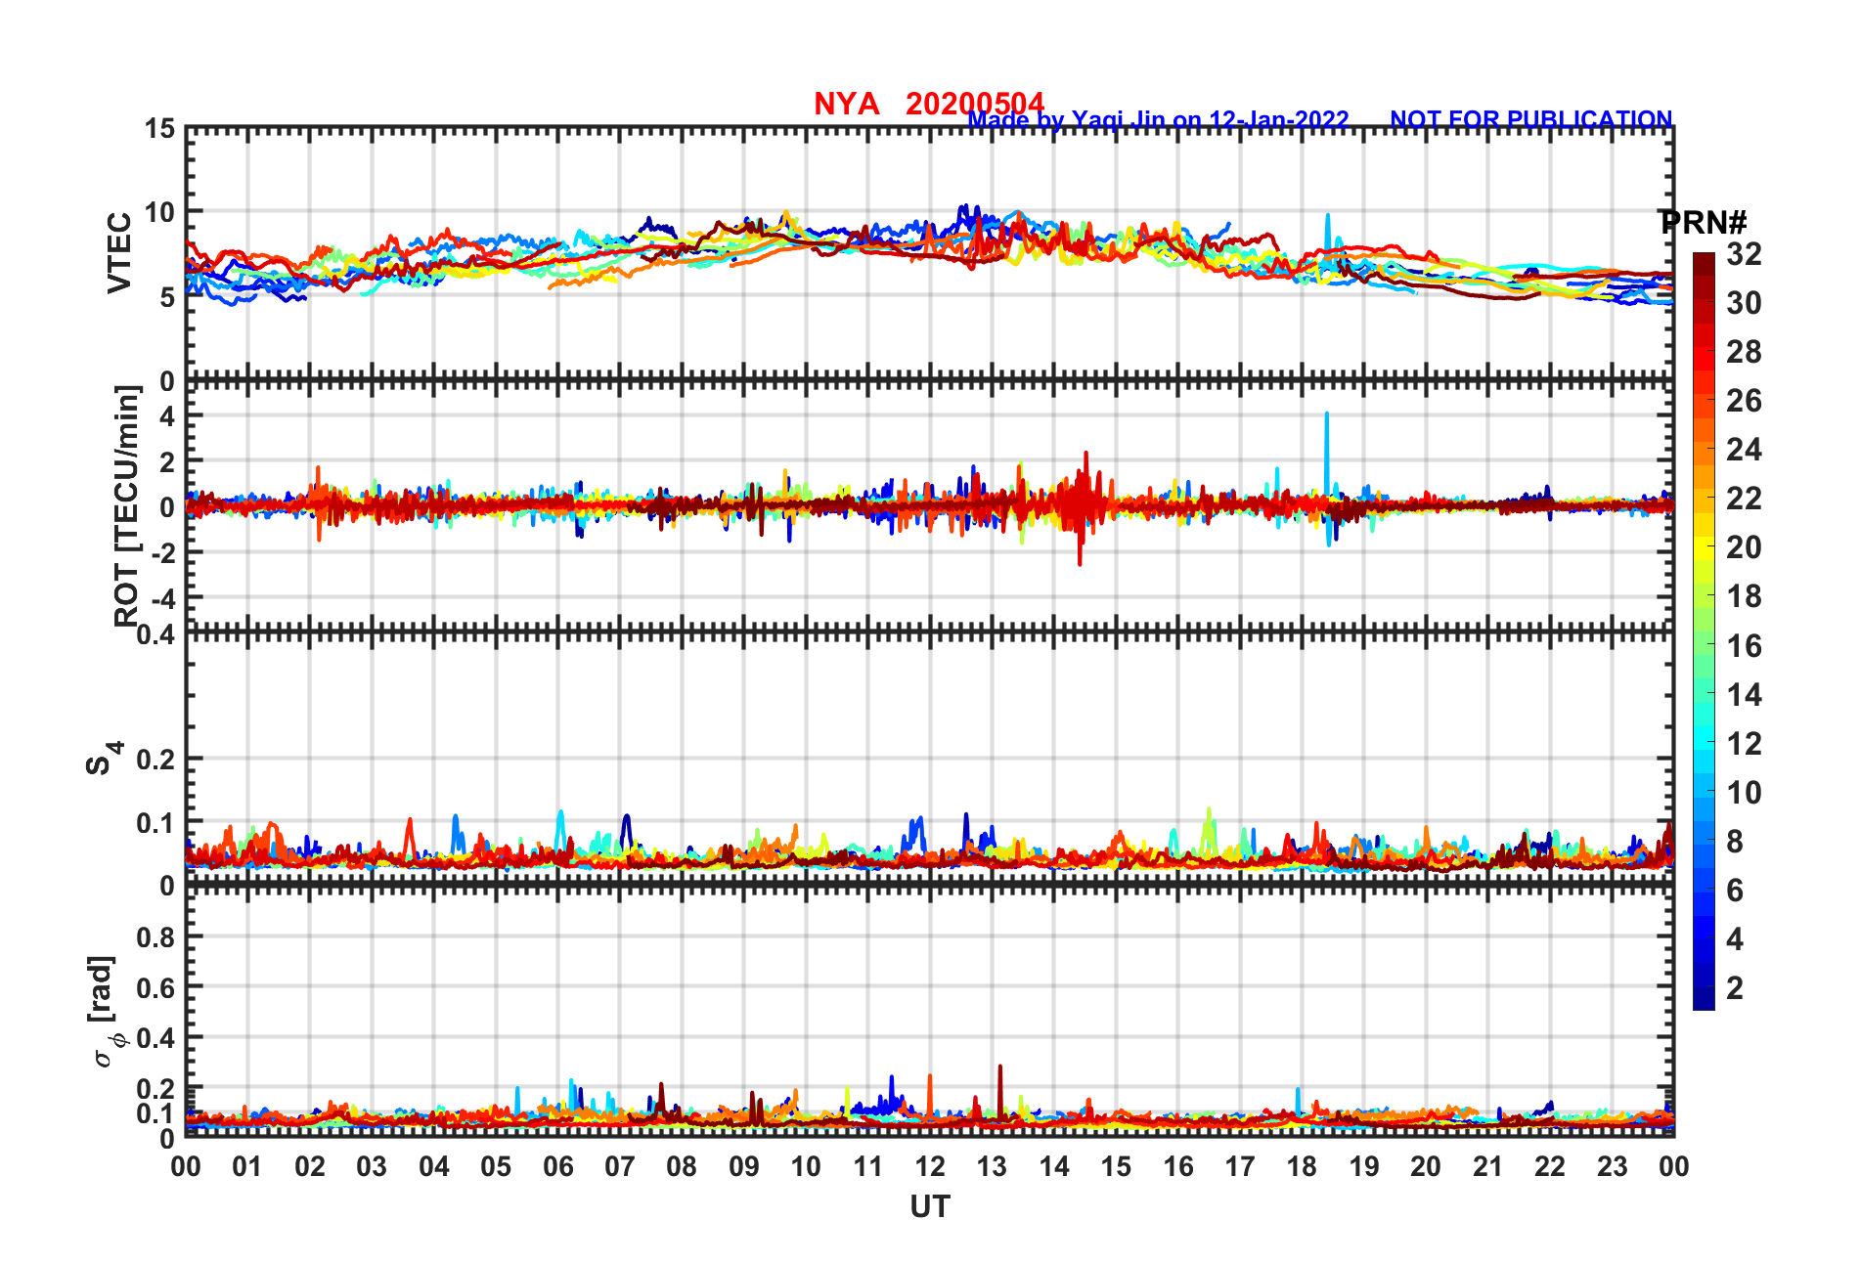The height and width of the screenshot is (1263, 1860).
Task: Click the x-axis tick label 06
Action: point(557,1166)
